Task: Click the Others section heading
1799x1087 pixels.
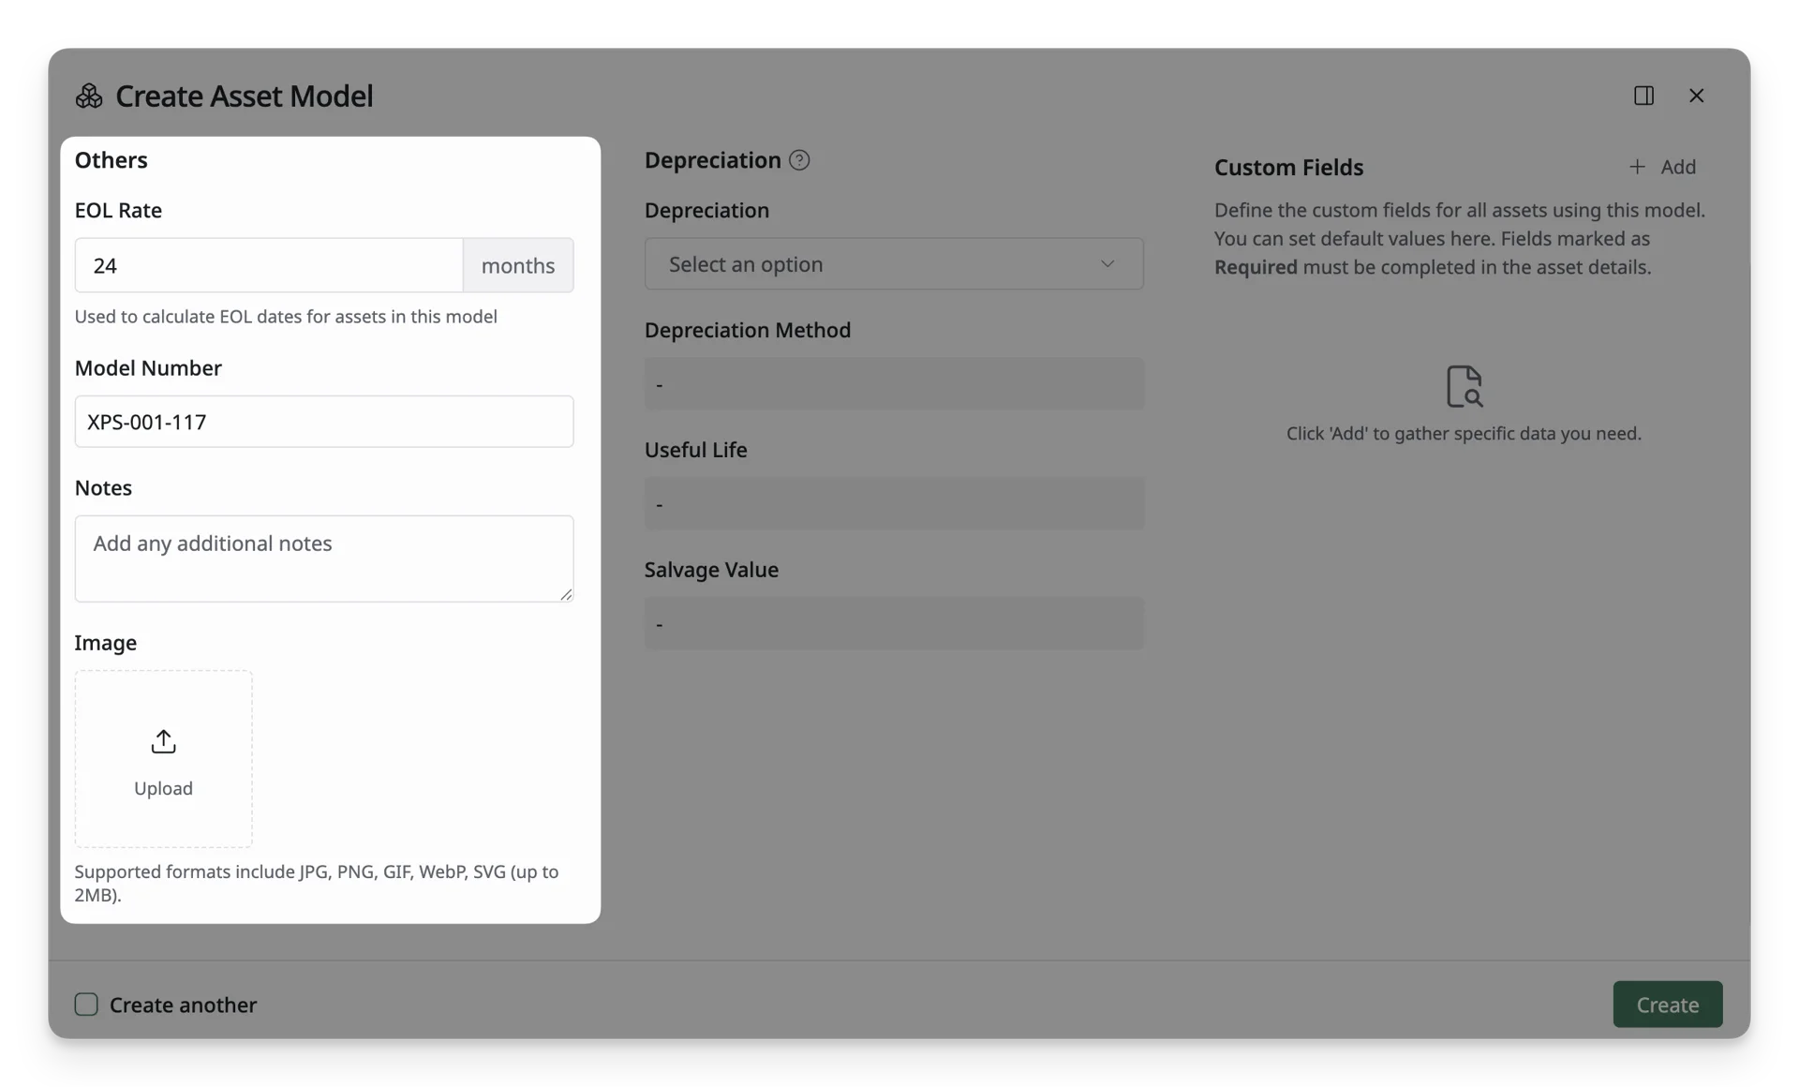Action: [111, 160]
